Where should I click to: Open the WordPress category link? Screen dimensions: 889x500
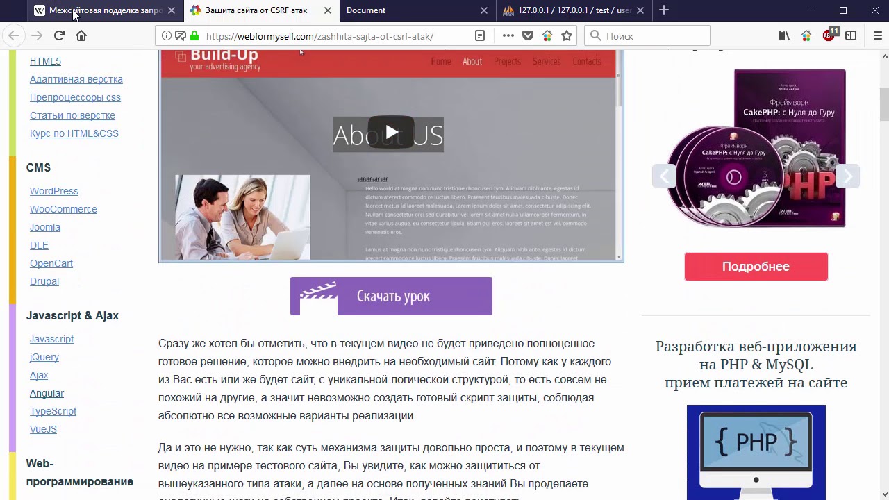[x=54, y=191]
